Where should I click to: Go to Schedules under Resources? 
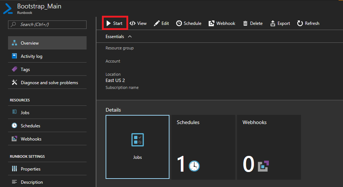point(47,126)
